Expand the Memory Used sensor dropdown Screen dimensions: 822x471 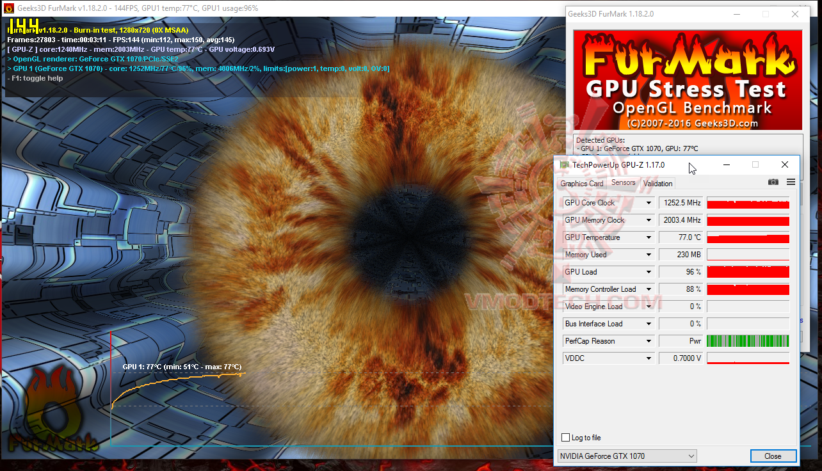(649, 255)
